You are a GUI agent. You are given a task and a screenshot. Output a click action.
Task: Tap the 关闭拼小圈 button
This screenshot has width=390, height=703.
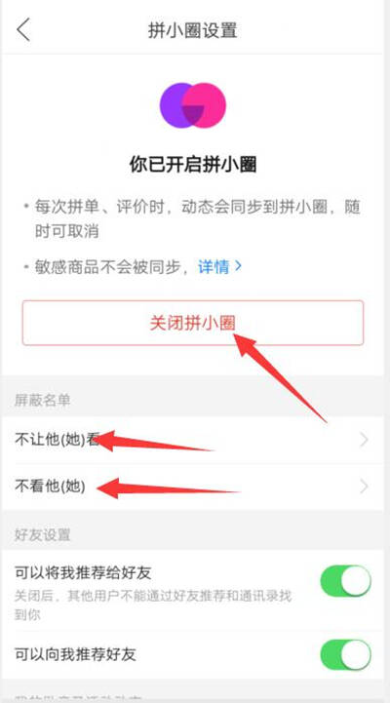click(x=193, y=323)
